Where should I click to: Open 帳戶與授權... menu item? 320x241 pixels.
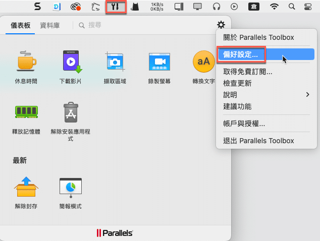266,124
